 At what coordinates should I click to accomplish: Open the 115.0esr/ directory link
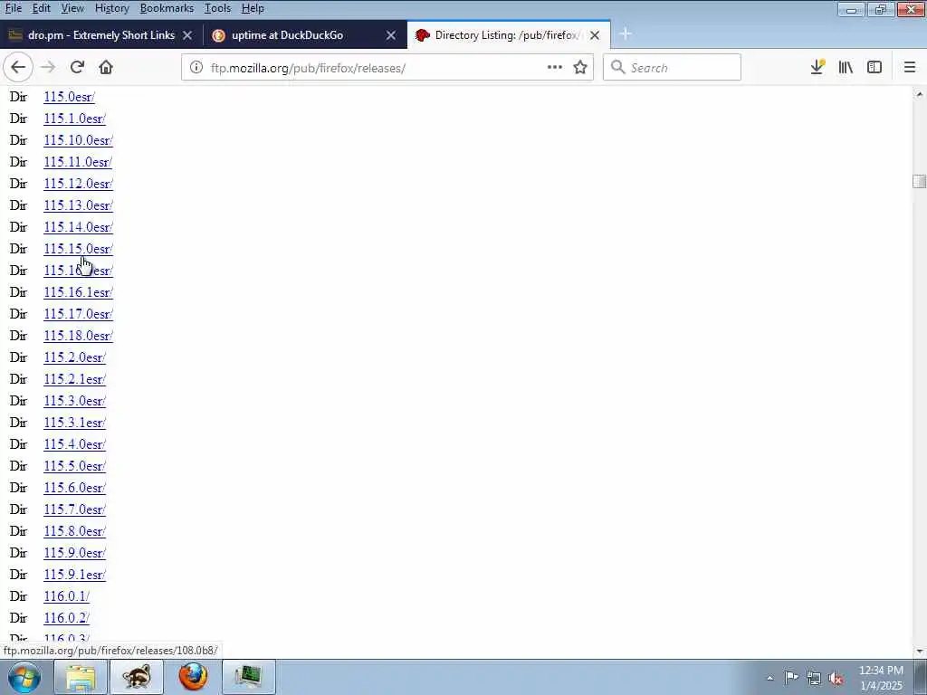click(69, 97)
